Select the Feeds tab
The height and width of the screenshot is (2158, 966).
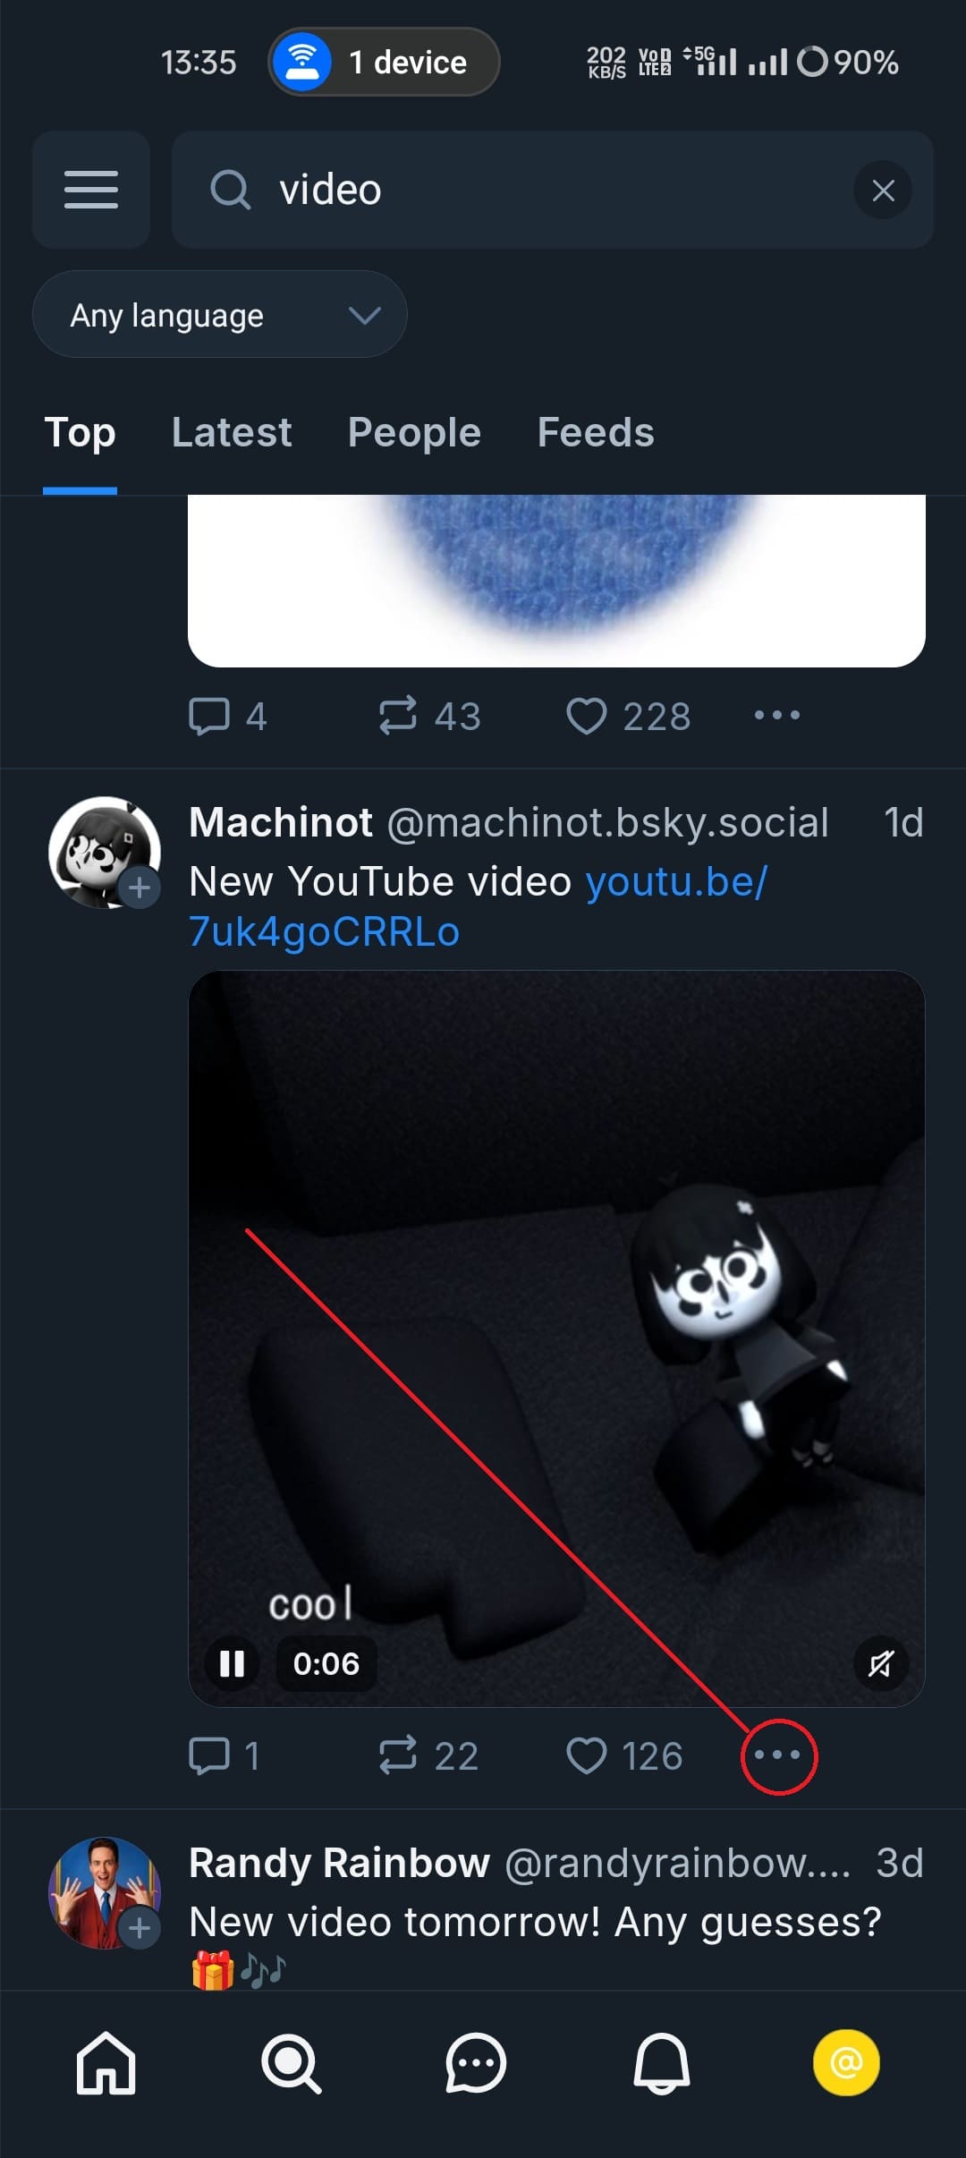[x=596, y=433]
